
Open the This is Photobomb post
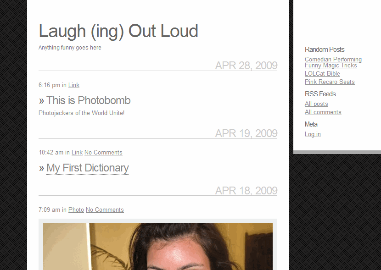pos(89,100)
